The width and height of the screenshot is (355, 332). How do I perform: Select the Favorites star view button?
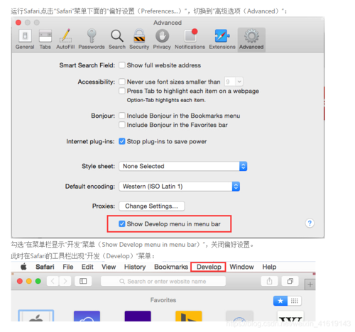coord(280,301)
